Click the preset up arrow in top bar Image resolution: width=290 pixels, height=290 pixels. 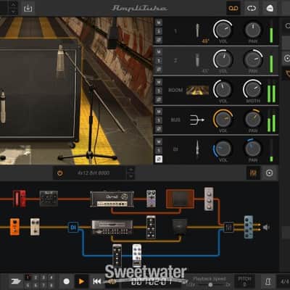point(13,4)
